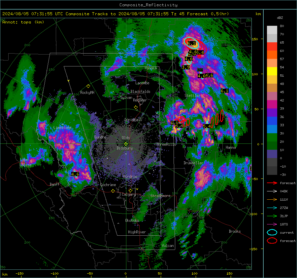The width and height of the screenshot is (297, 278).
Task: Click the RockyMH label
Action: pyautogui.click(x=87, y=93)
